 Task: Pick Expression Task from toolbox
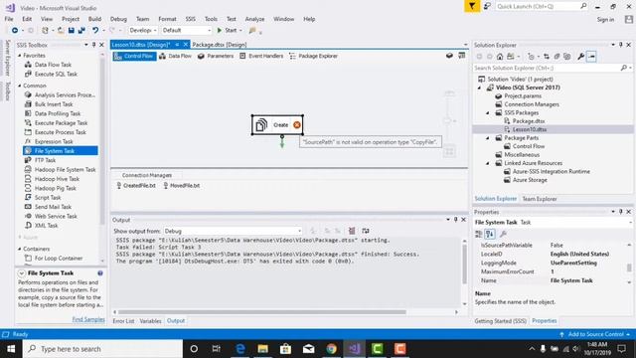pos(54,141)
